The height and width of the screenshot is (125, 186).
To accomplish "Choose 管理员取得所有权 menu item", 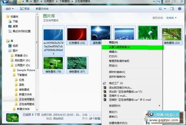I will click(132, 61).
